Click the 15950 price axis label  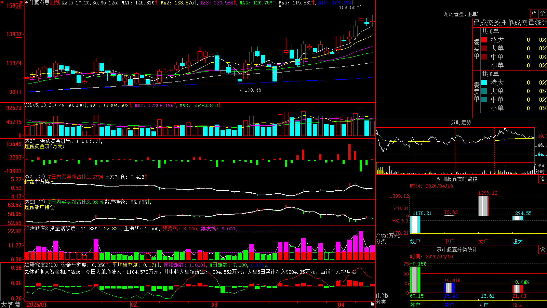click(x=14, y=5)
